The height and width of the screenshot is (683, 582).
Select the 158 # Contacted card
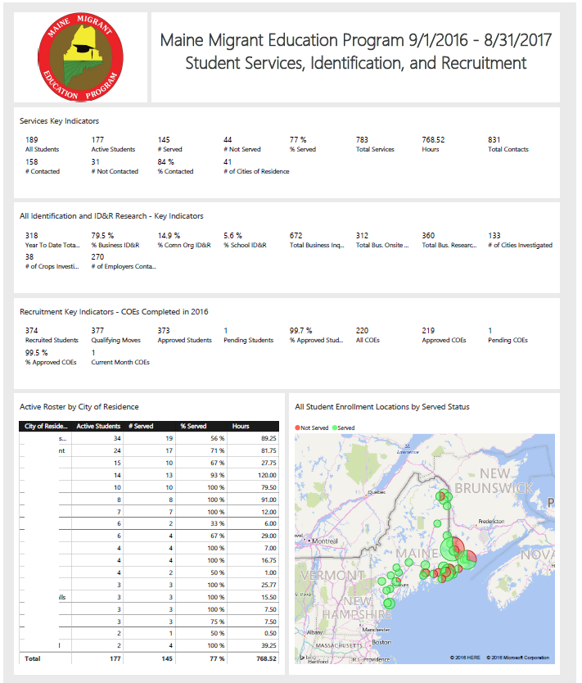(43, 166)
